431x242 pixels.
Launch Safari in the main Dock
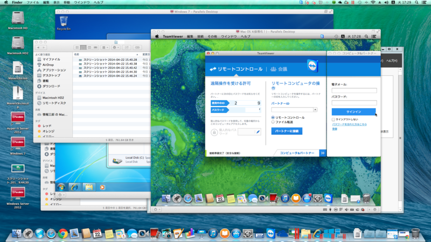coord(51,234)
